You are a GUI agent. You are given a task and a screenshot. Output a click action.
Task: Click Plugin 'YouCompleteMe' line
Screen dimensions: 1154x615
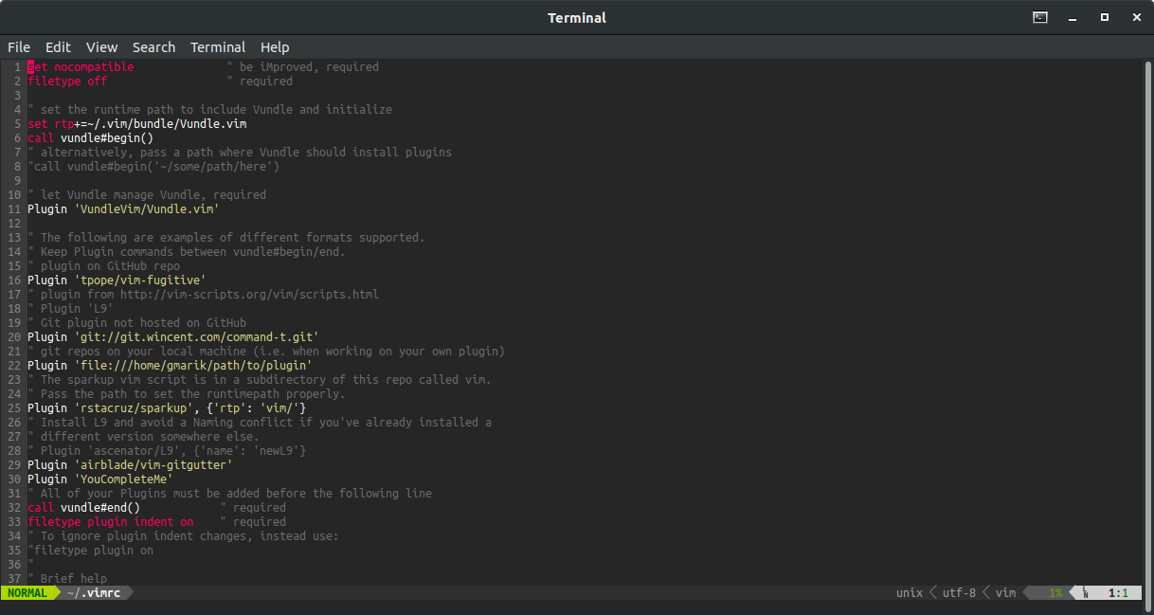(x=100, y=479)
